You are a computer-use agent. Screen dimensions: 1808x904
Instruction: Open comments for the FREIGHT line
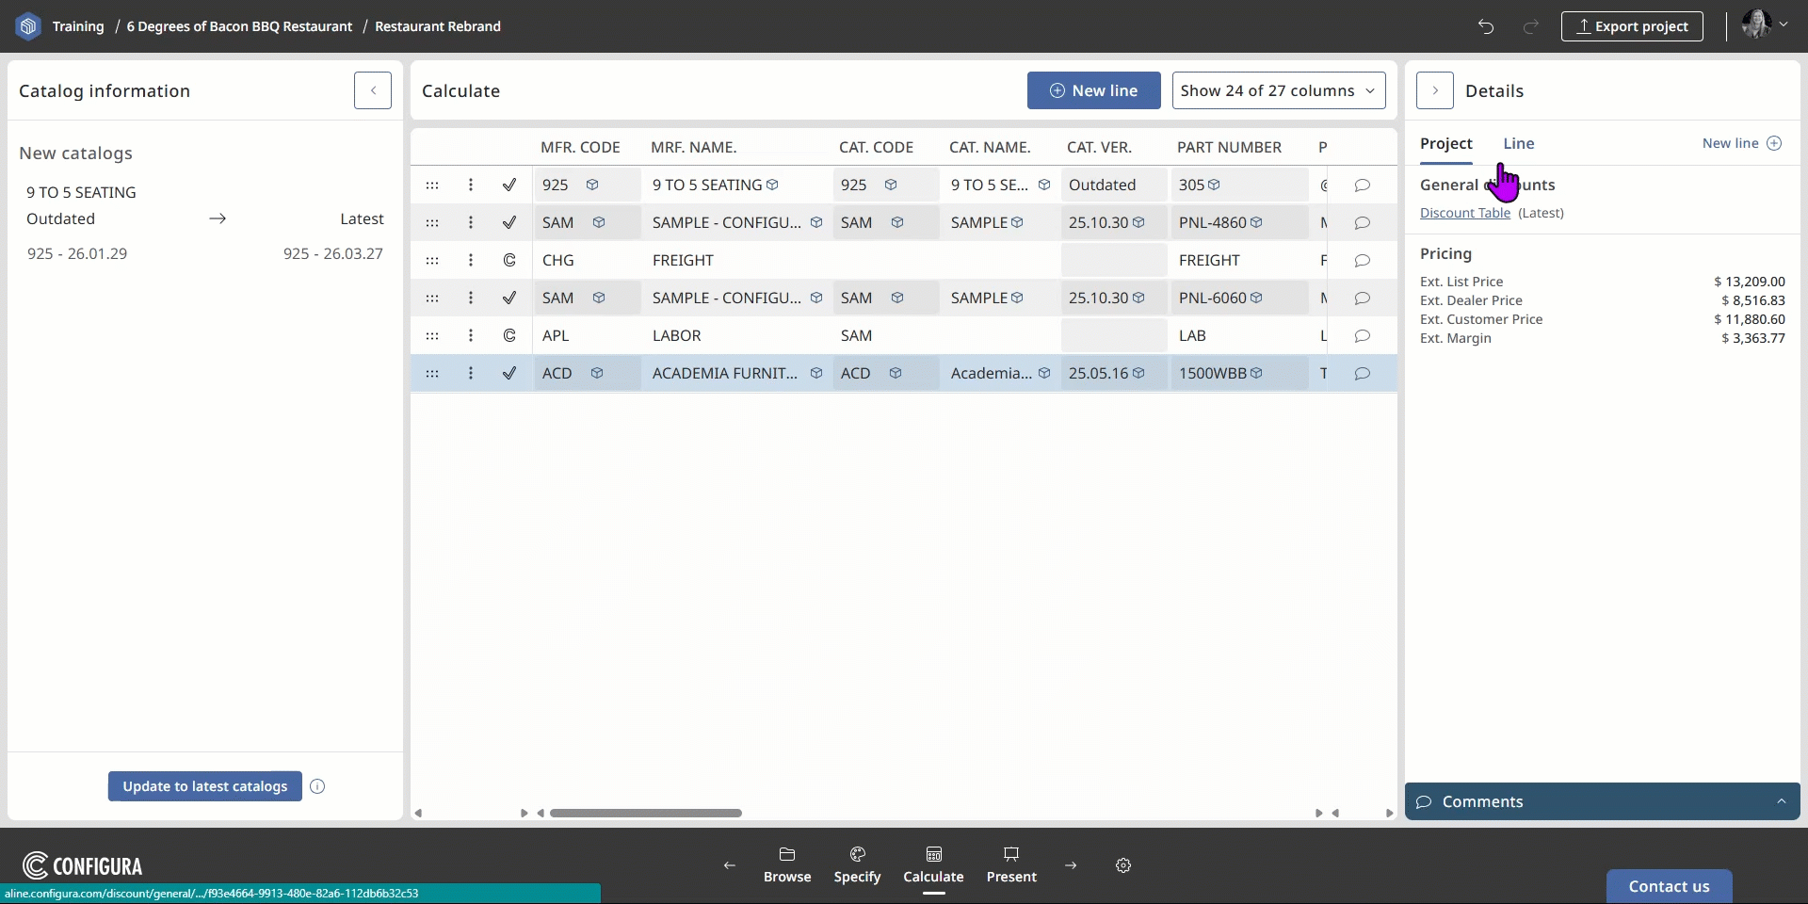pos(1362,260)
